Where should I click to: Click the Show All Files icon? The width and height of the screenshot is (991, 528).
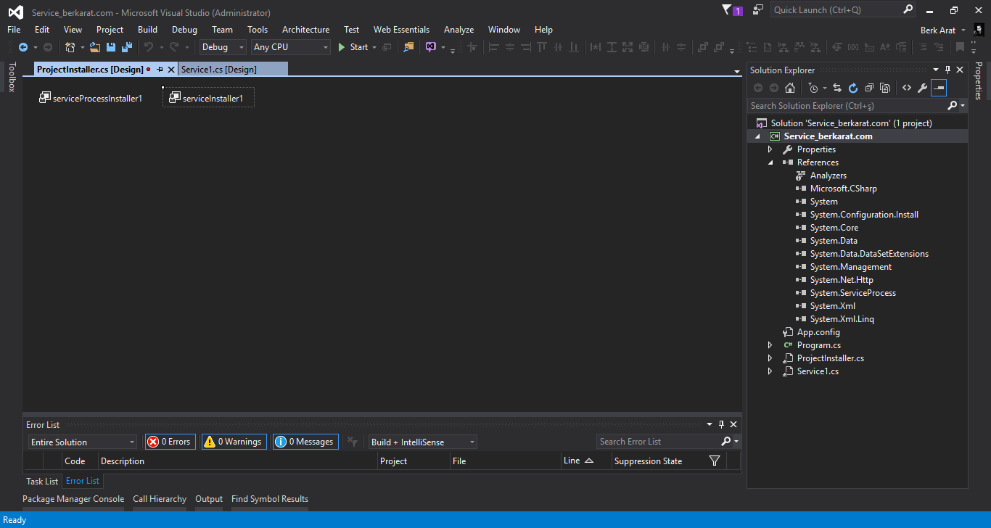click(885, 88)
